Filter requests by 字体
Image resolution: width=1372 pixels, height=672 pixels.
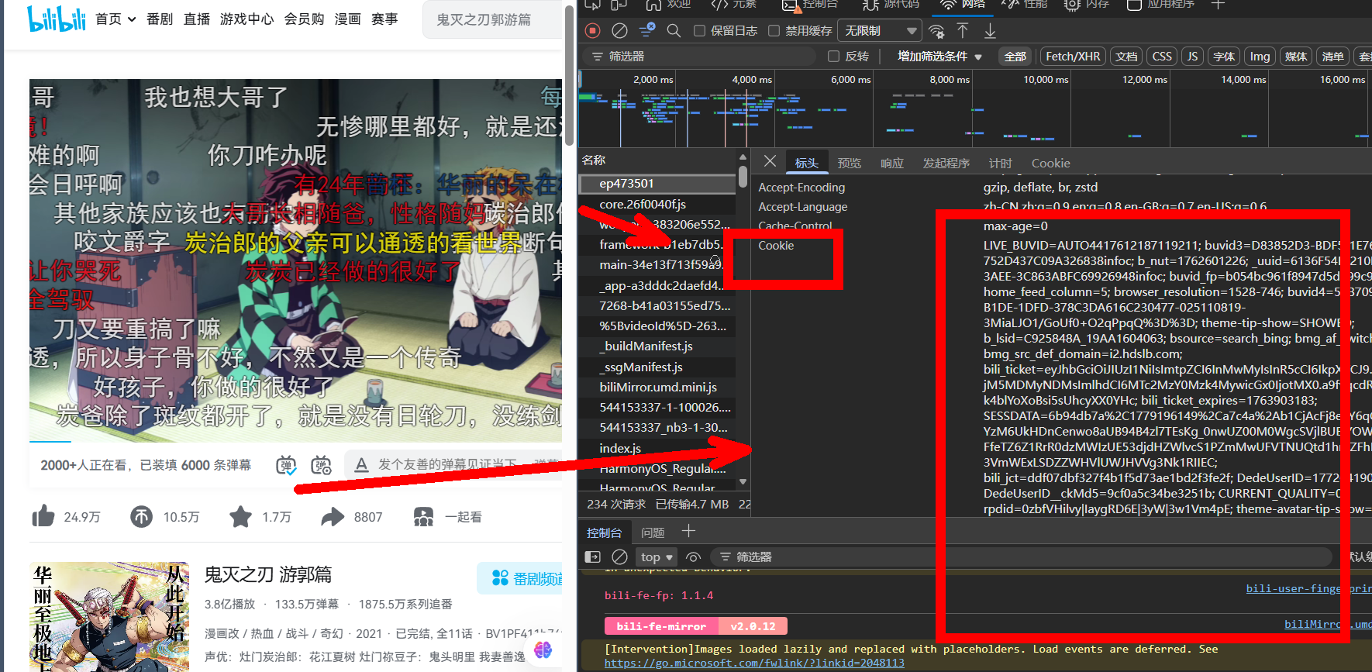[1224, 57]
